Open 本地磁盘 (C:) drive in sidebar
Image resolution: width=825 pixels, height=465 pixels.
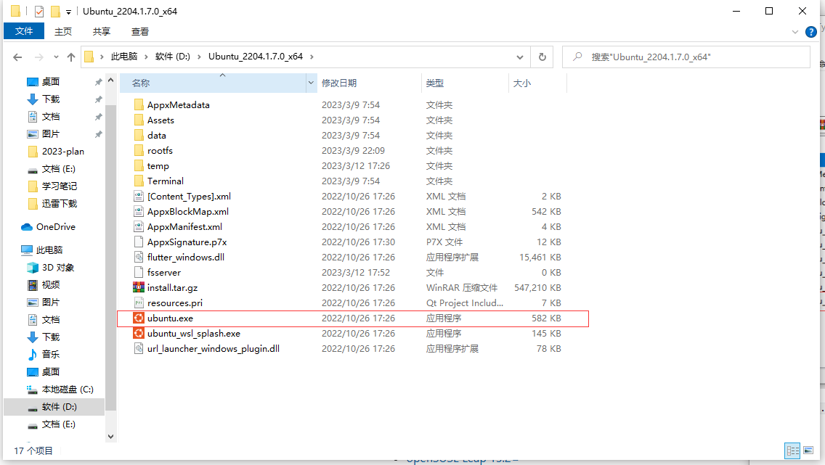60,389
